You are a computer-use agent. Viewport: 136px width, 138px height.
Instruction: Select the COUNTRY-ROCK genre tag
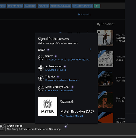click(15, 6)
